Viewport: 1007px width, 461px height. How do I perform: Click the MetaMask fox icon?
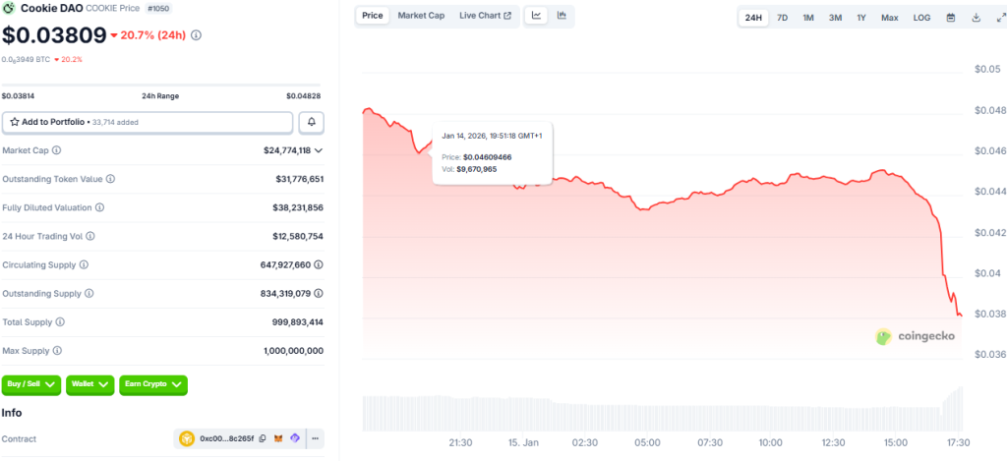(x=279, y=439)
